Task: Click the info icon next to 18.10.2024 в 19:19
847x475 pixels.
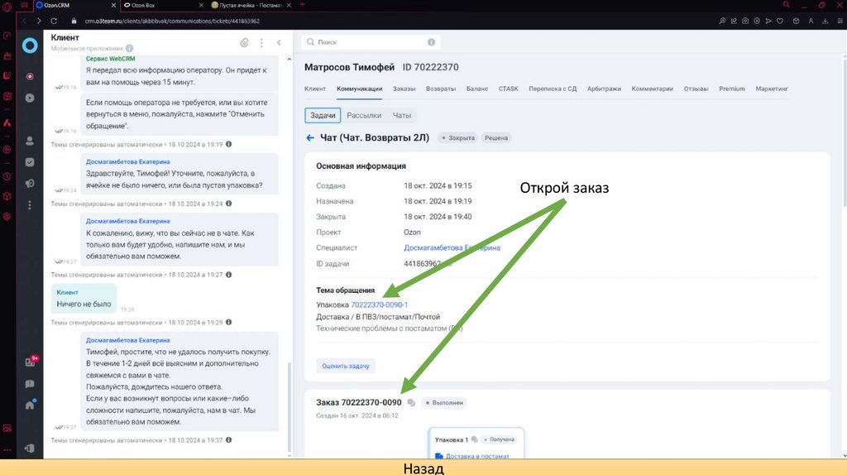Action: (228, 144)
